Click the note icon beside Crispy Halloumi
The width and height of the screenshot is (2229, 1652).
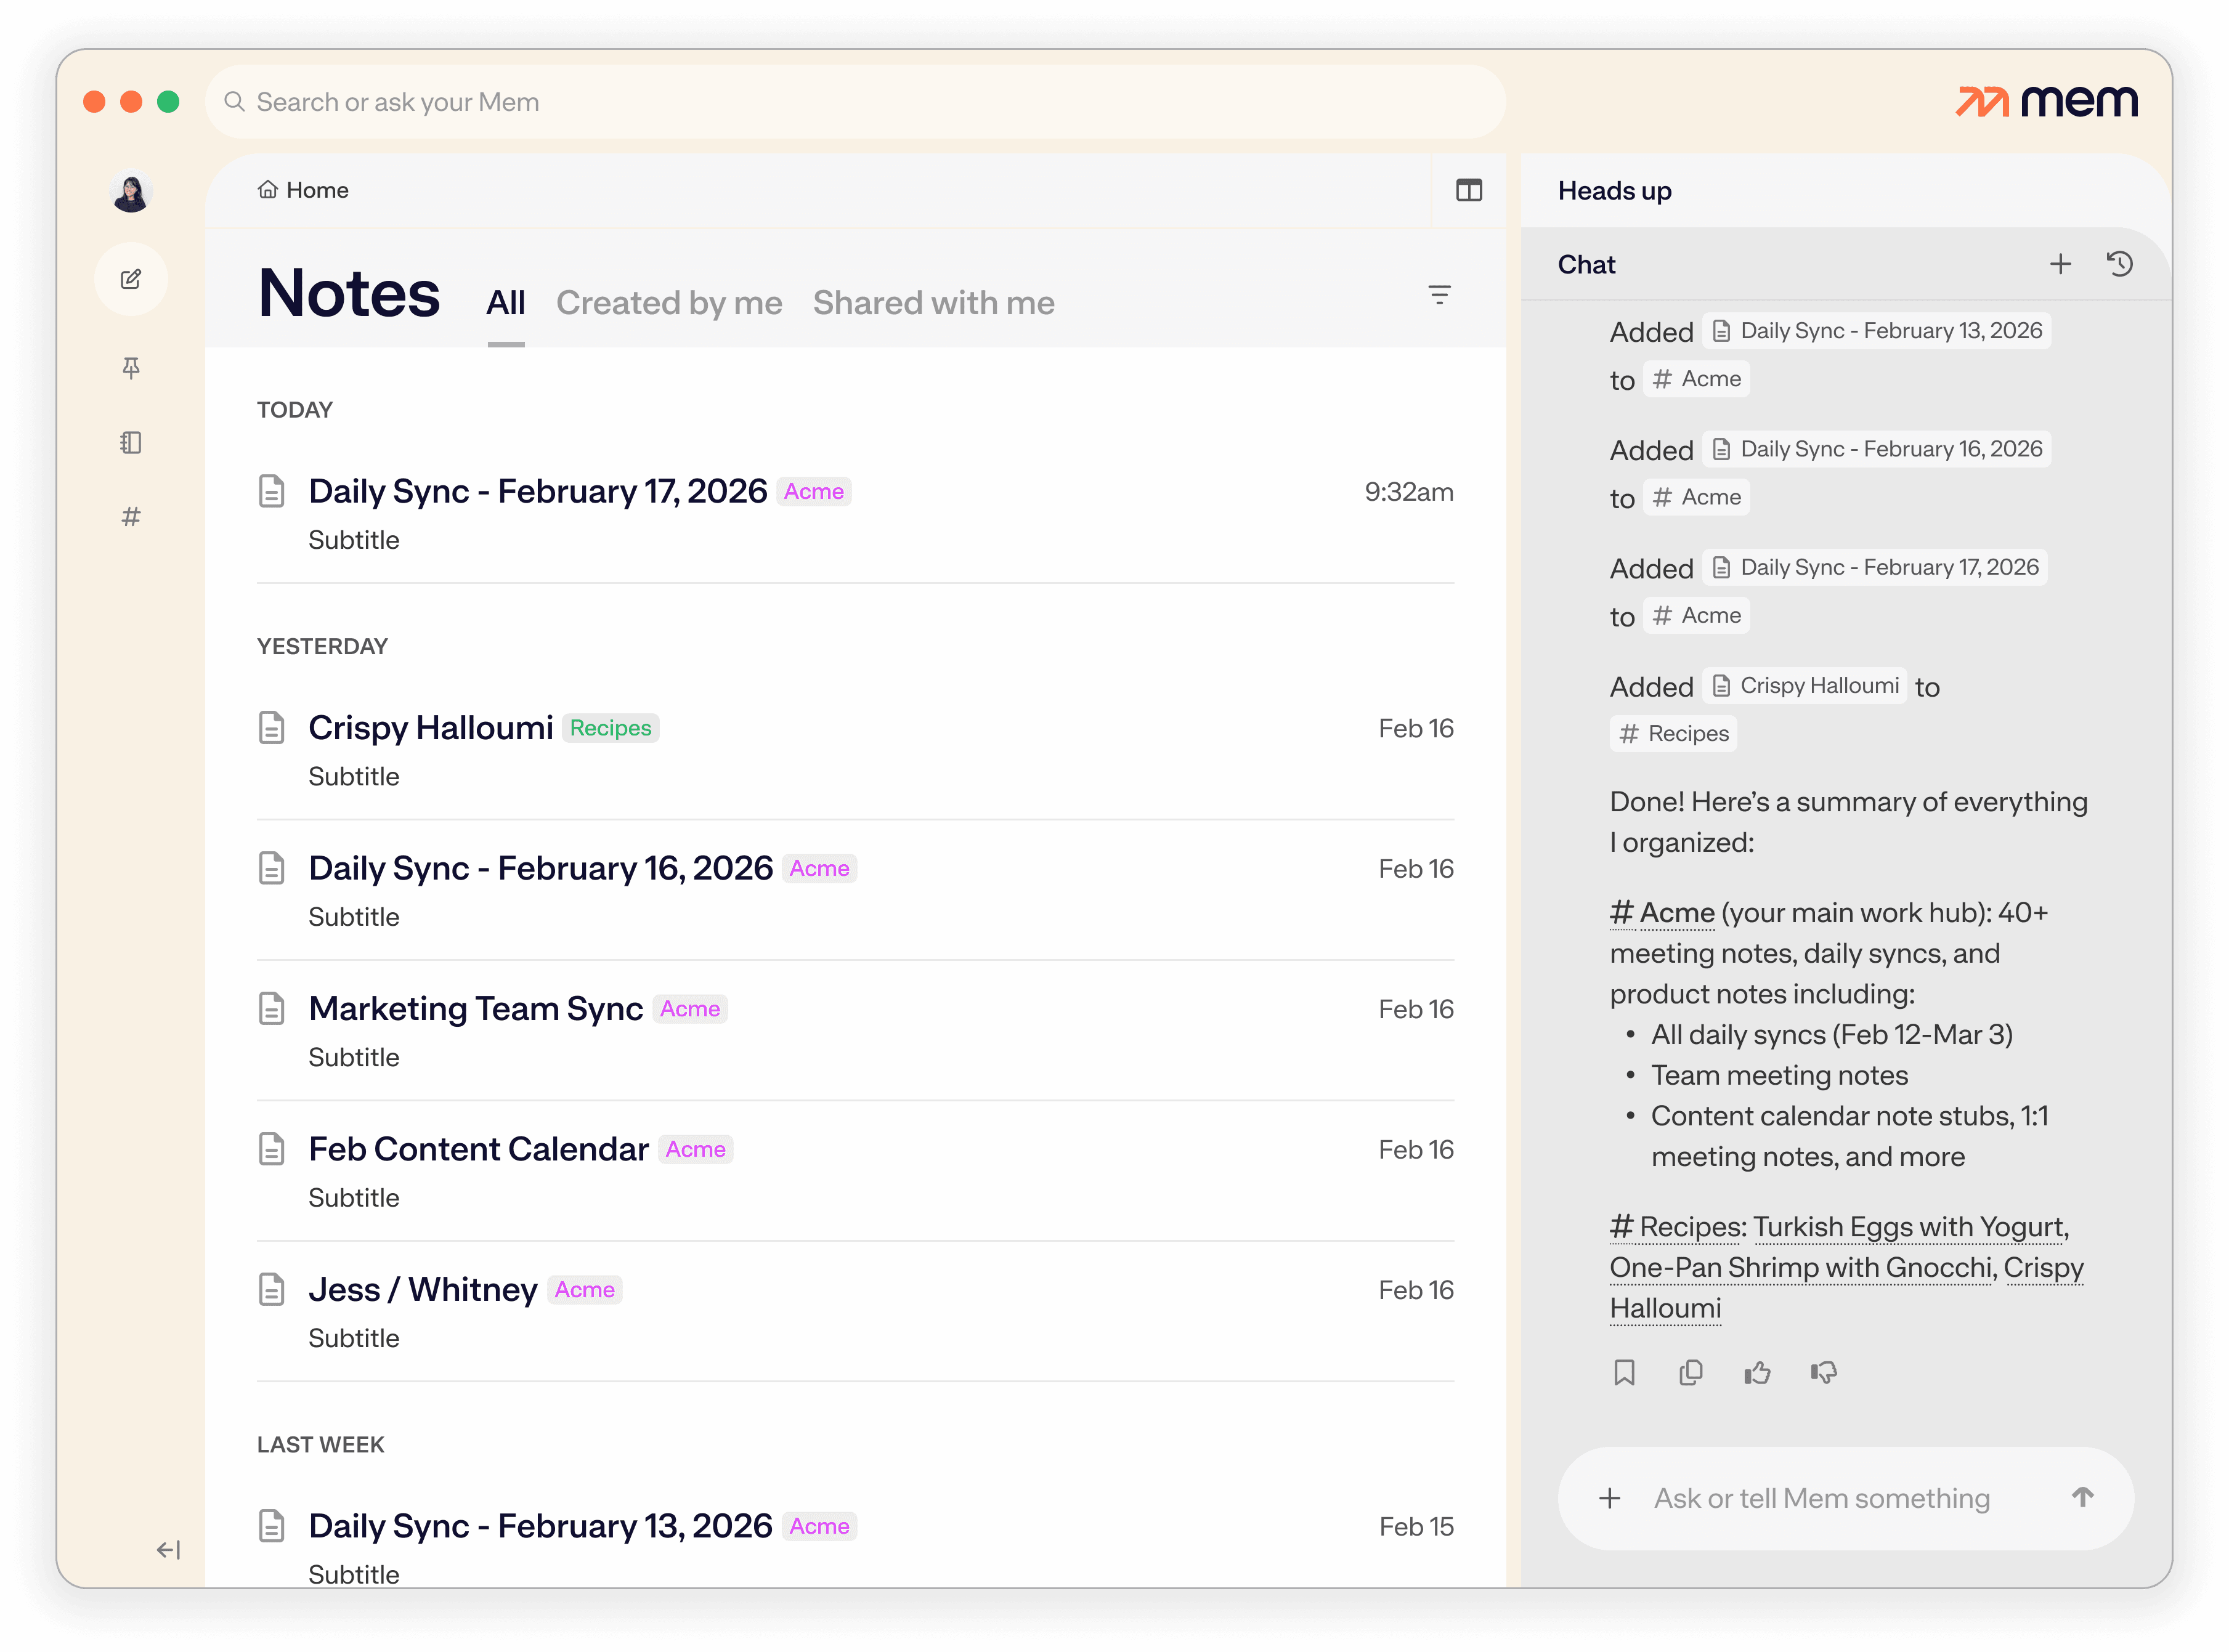(x=271, y=727)
